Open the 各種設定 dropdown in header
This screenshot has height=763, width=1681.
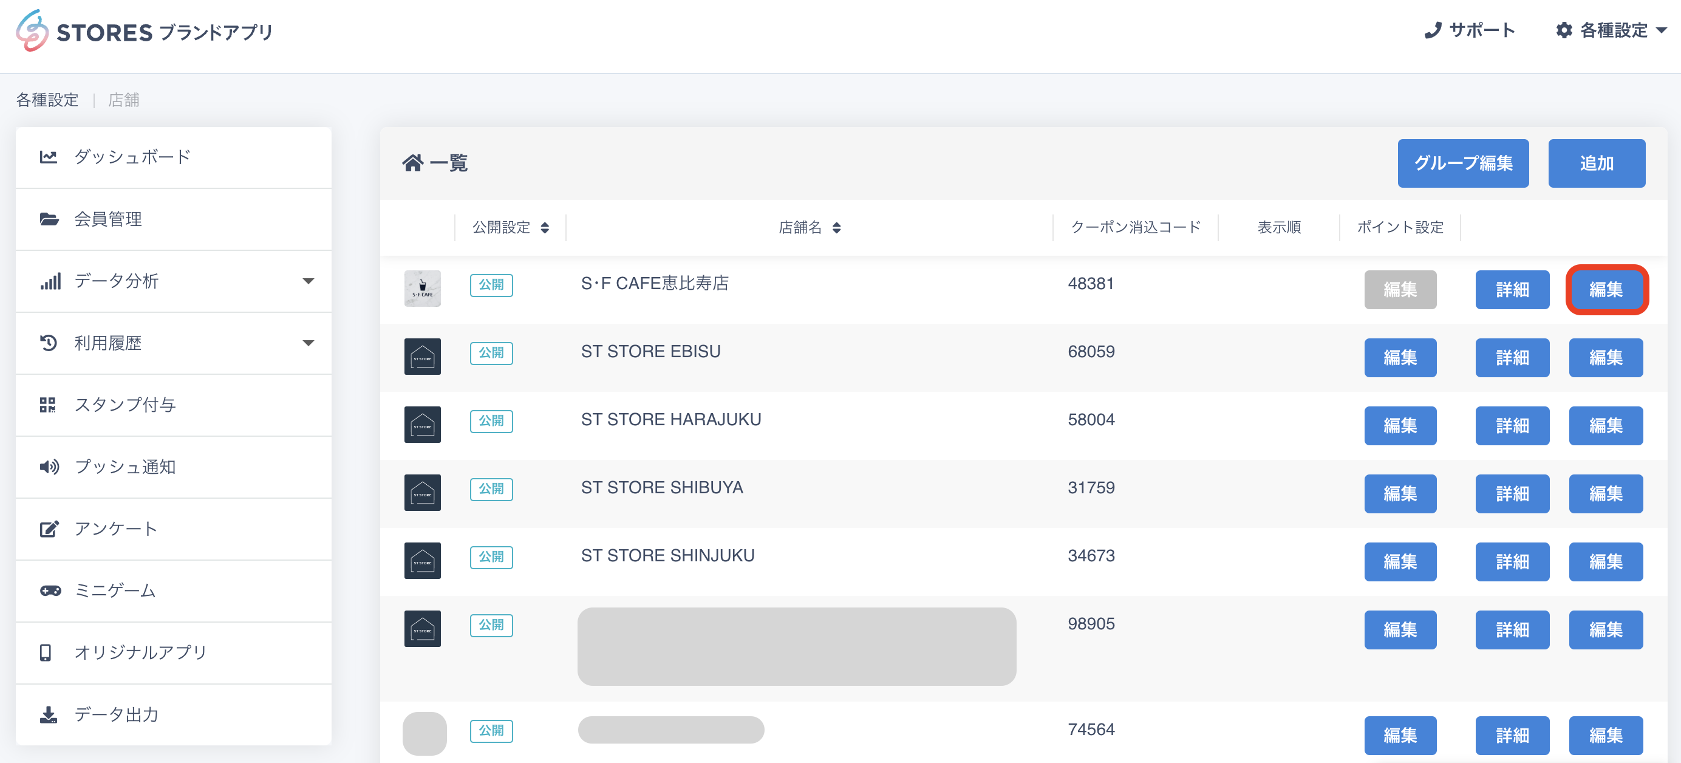[x=1611, y=30]
